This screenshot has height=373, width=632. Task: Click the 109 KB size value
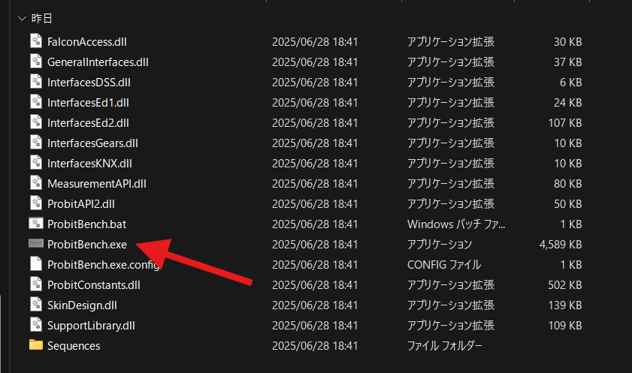[565, 326]
